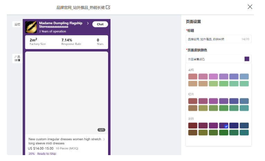The width and height of the screenshot is (265, 161).
Task: Click the Madame Dumpling store logo
Action: pyautogui.click(x=31, y=27)
